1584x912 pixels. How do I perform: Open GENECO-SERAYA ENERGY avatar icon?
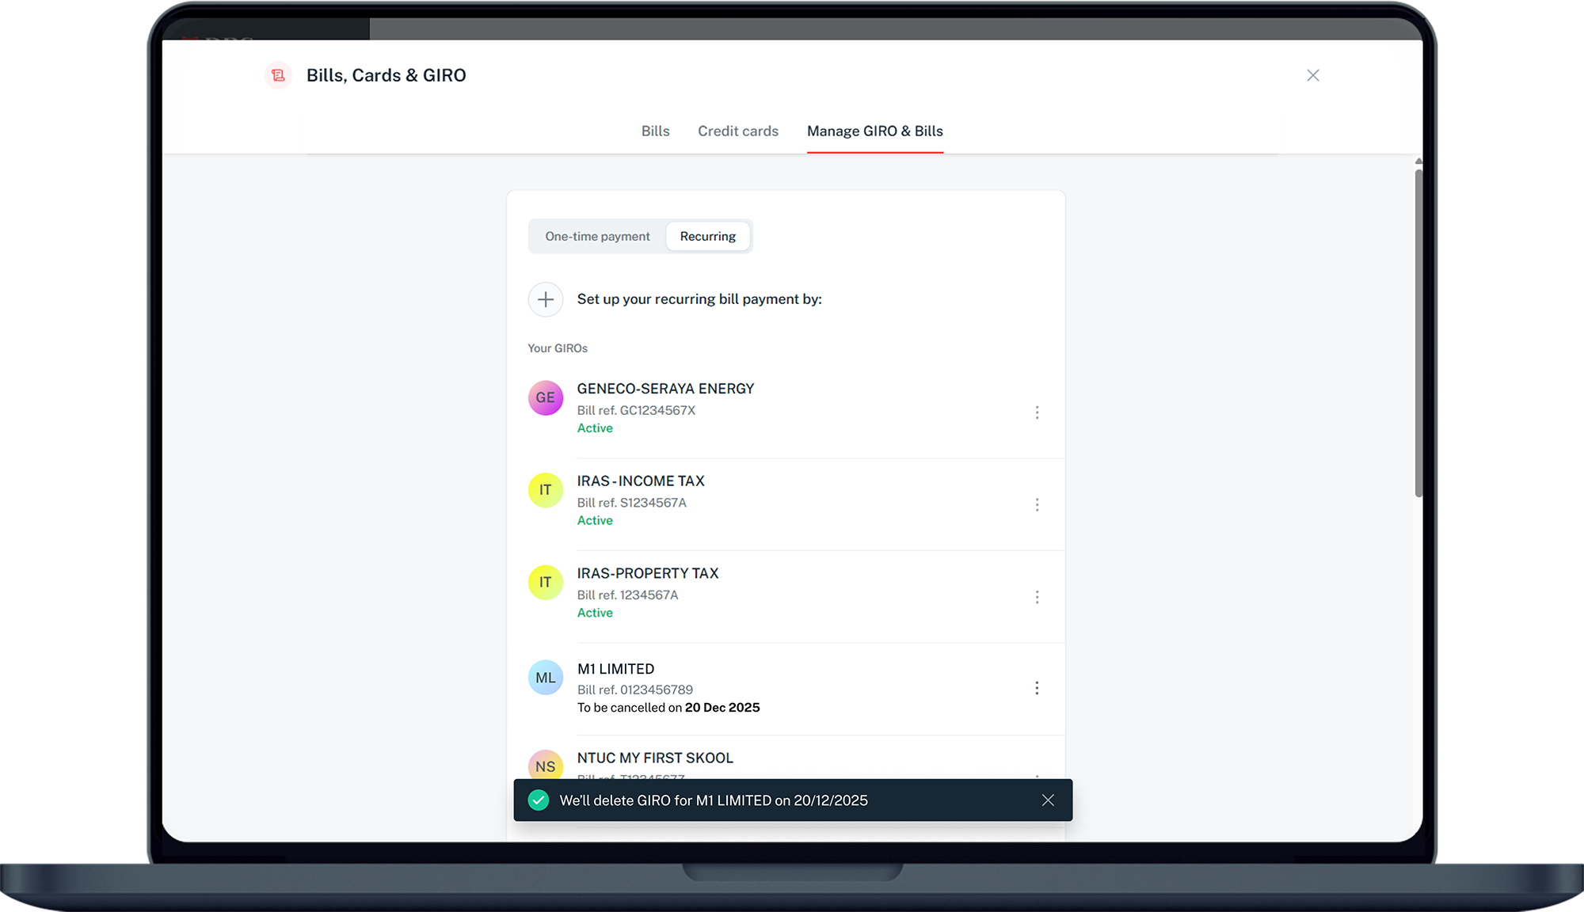point(546,397)
